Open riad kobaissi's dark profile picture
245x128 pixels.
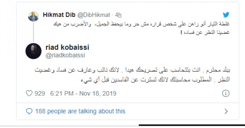tap(33, 51)
